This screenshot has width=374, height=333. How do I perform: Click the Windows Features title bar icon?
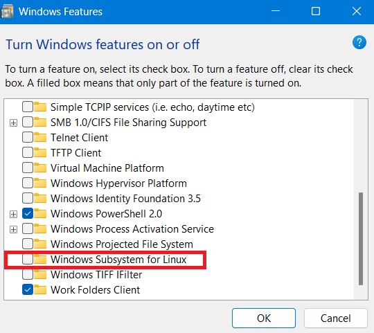click(7, 12)
